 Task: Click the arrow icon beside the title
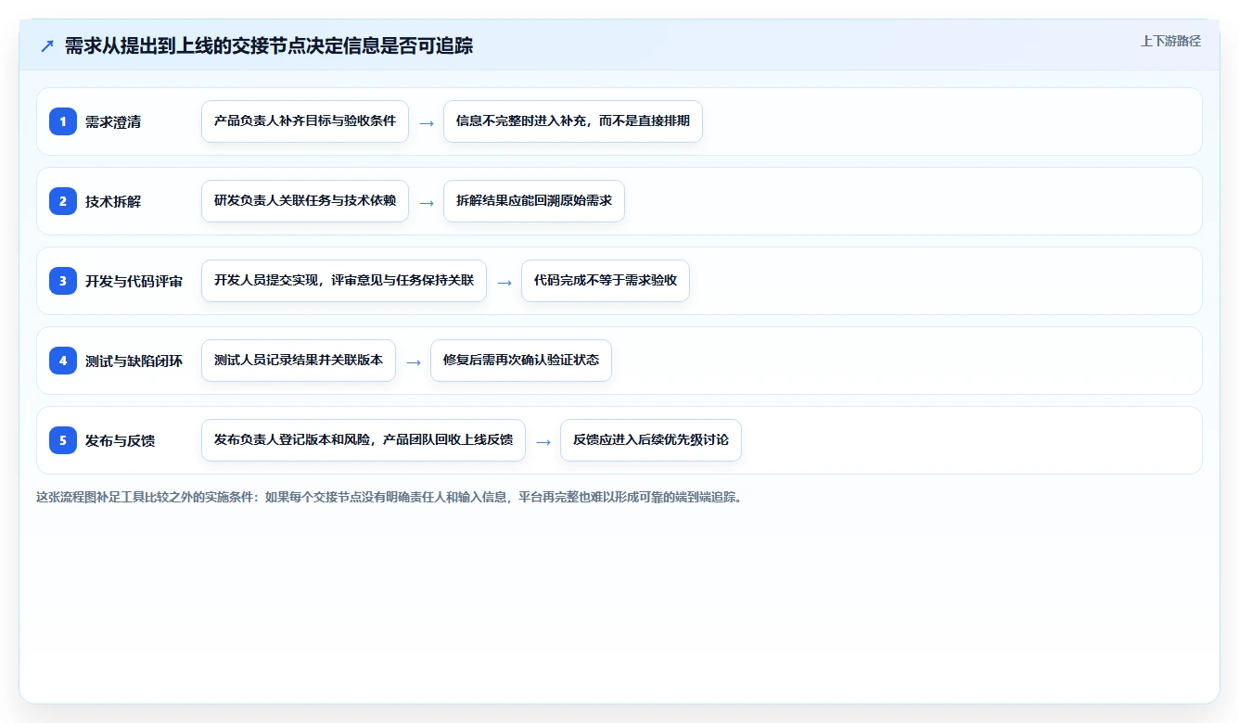47,45
